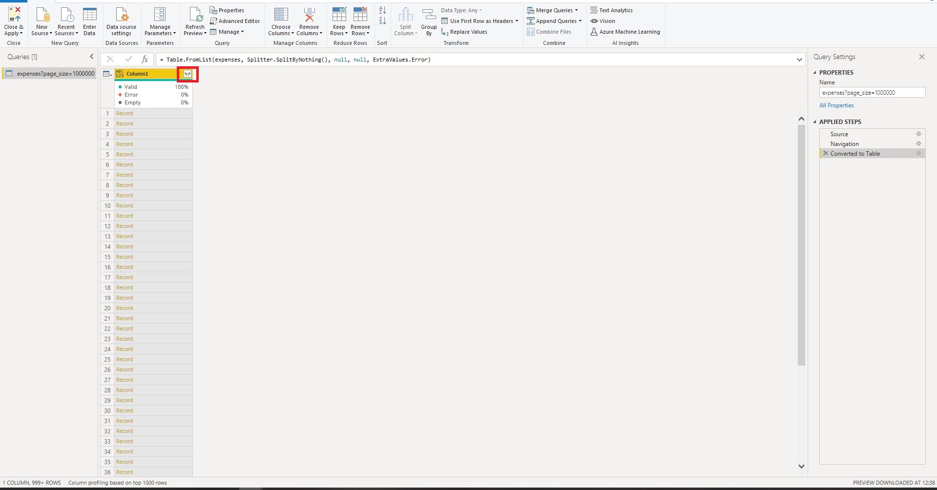
Task: Open the table options menu icon
Action: click(x=107, y=74)
